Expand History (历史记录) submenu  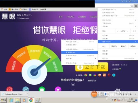(118, 20)
